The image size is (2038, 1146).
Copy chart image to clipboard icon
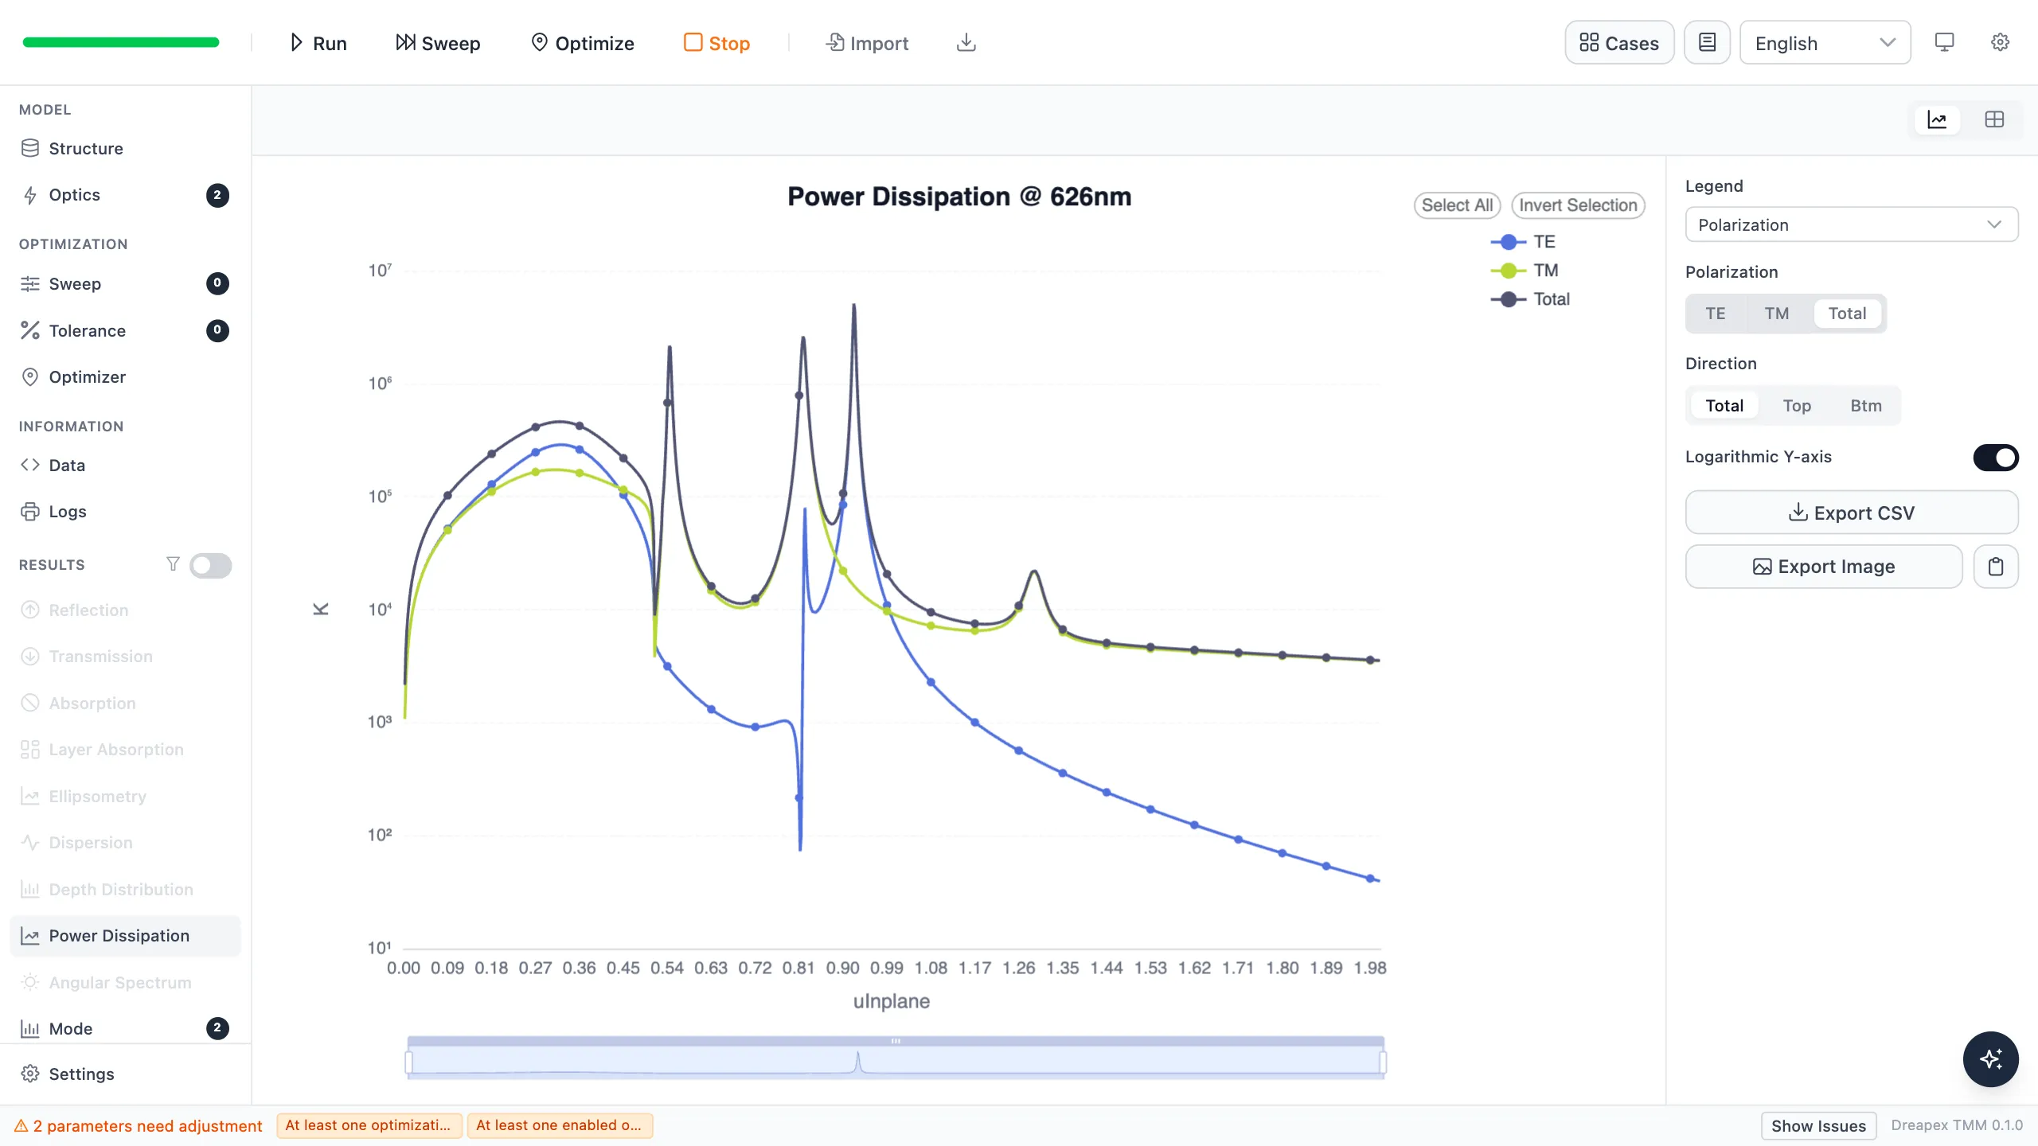coord(1996,567)
